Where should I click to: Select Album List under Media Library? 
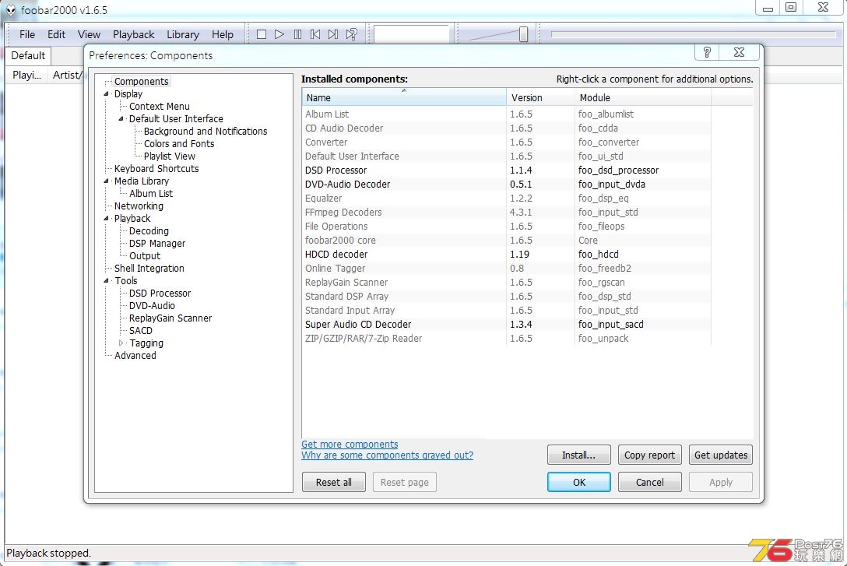[151, 193]
